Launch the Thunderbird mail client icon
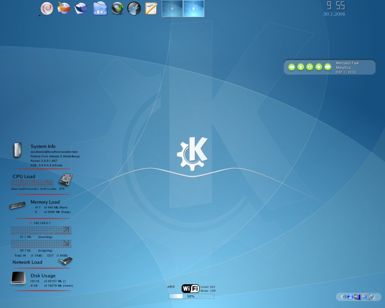The height and width of the screenshot is (308, 385). pyautogui.click(x=81, y=8)
